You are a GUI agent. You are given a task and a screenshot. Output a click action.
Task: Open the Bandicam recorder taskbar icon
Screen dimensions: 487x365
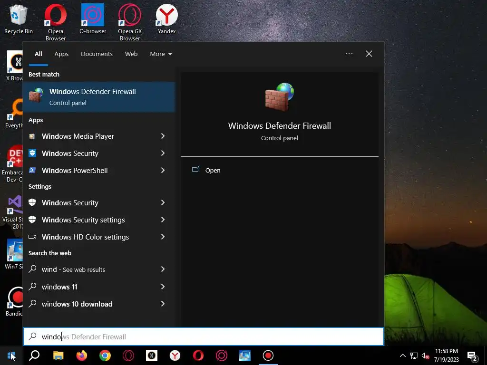coord(268,355)
